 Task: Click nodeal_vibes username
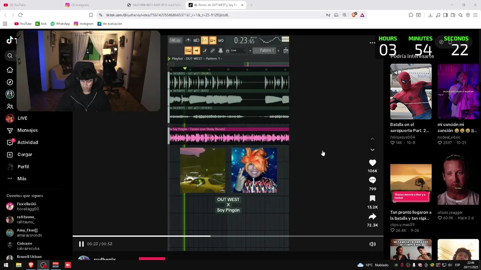449,137
